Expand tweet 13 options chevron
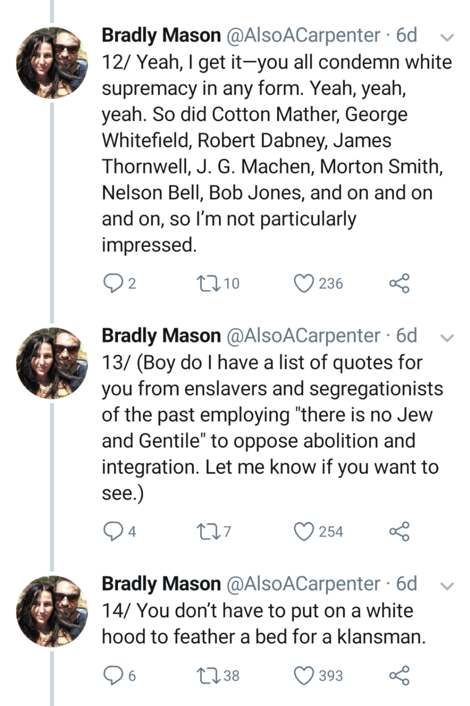470x706 pixels. (x=447, y=338)
